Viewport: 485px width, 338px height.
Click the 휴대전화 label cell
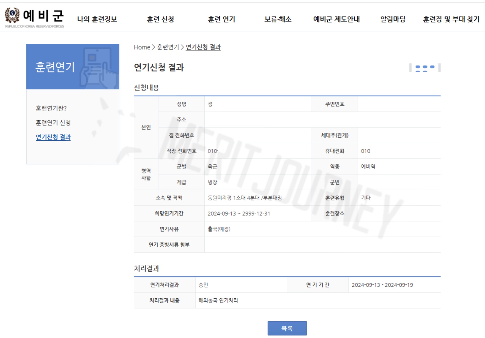coord(335,151)
